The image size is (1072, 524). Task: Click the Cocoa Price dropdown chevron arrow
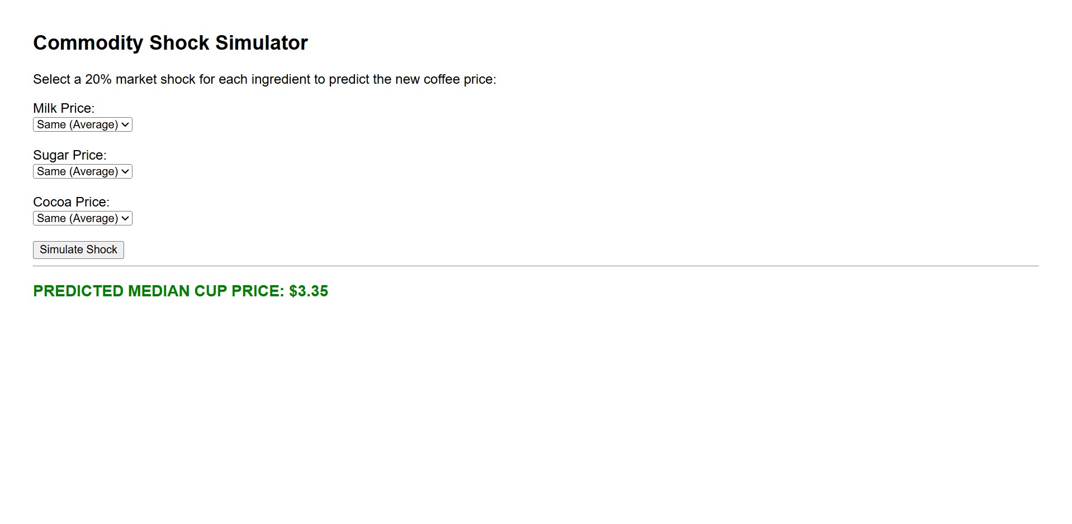coord(125,218)
